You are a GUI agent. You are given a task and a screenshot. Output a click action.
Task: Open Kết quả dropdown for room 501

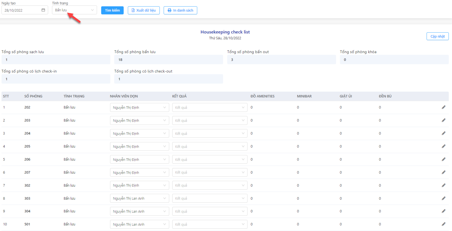[x=210, y=224]
